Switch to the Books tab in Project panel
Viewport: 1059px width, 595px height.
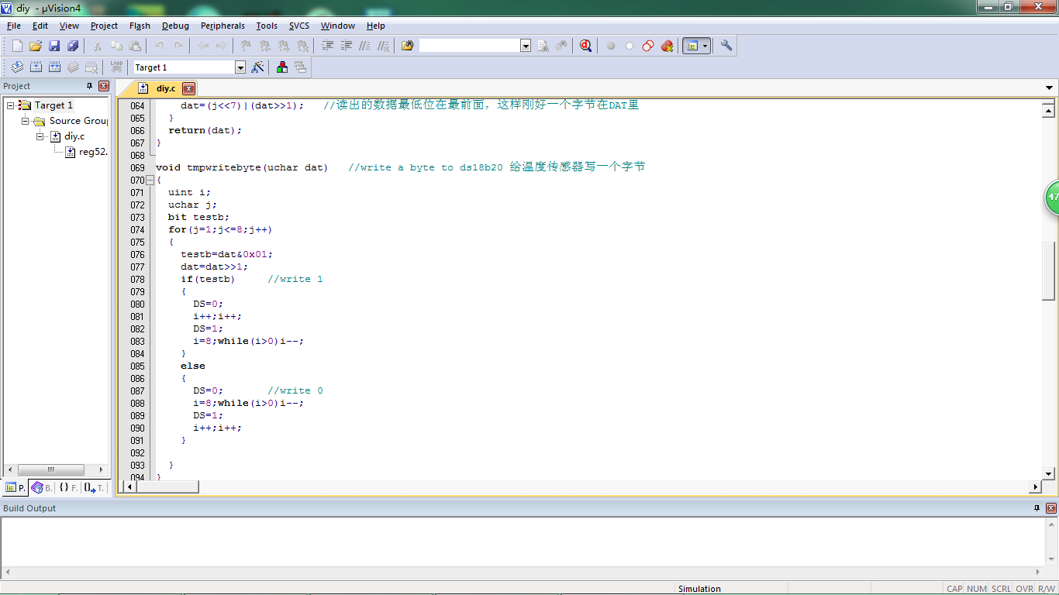tap(42, 487)
